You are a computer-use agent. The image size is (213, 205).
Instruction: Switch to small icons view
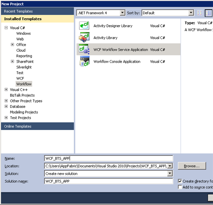pyautogui.click(x=200, y=13)
